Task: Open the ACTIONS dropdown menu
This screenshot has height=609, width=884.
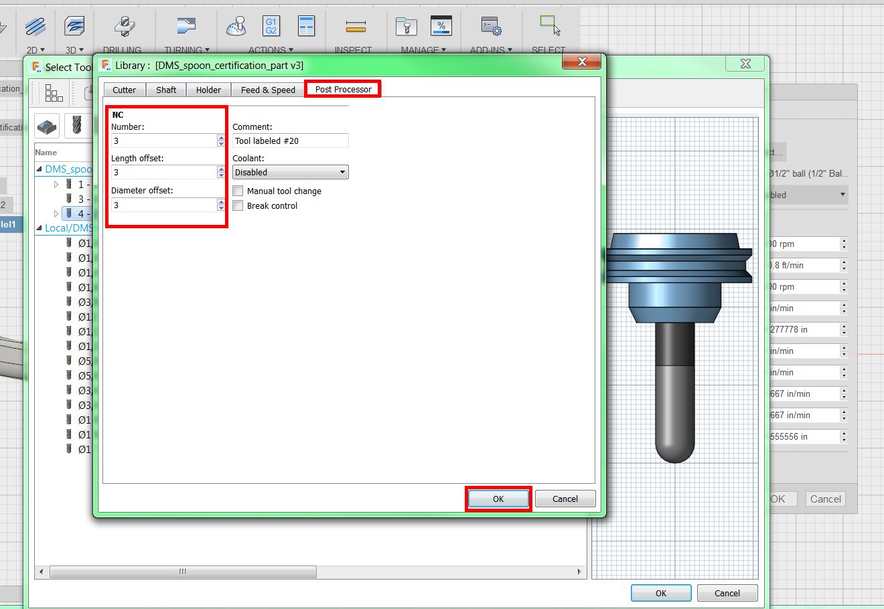Action: point(271,50)
